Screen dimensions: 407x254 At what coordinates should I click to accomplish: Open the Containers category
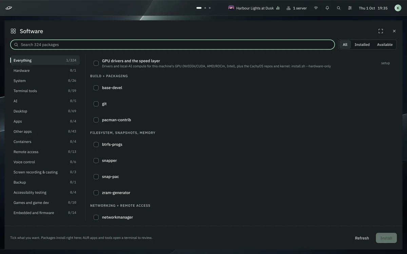point(45,142)
